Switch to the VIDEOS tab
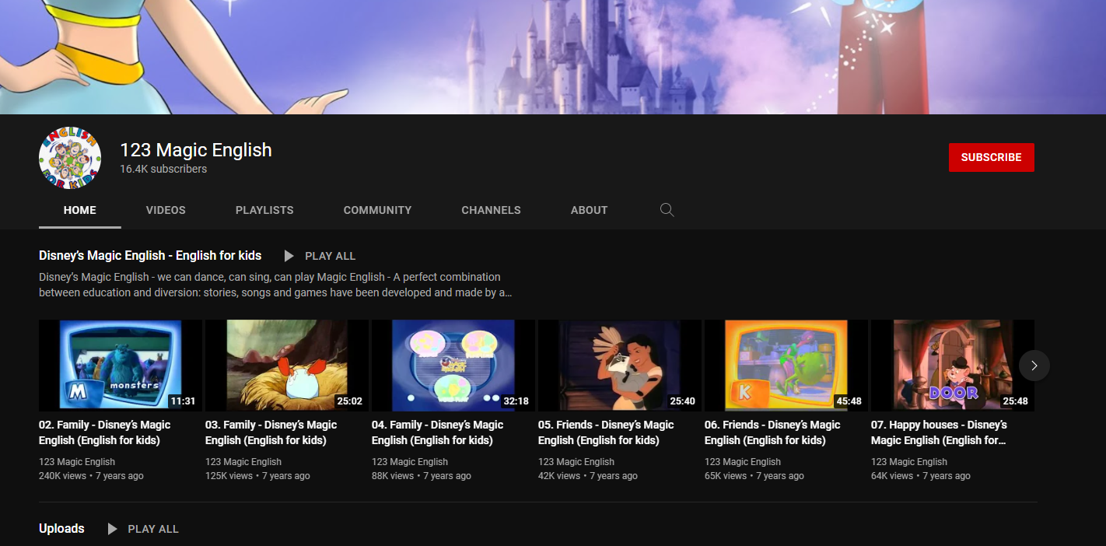The width and height of the screenshot is (1106, 546). (x=165, y=209)
